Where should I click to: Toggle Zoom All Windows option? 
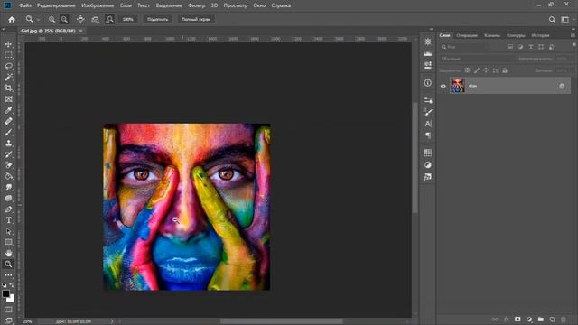95,20
